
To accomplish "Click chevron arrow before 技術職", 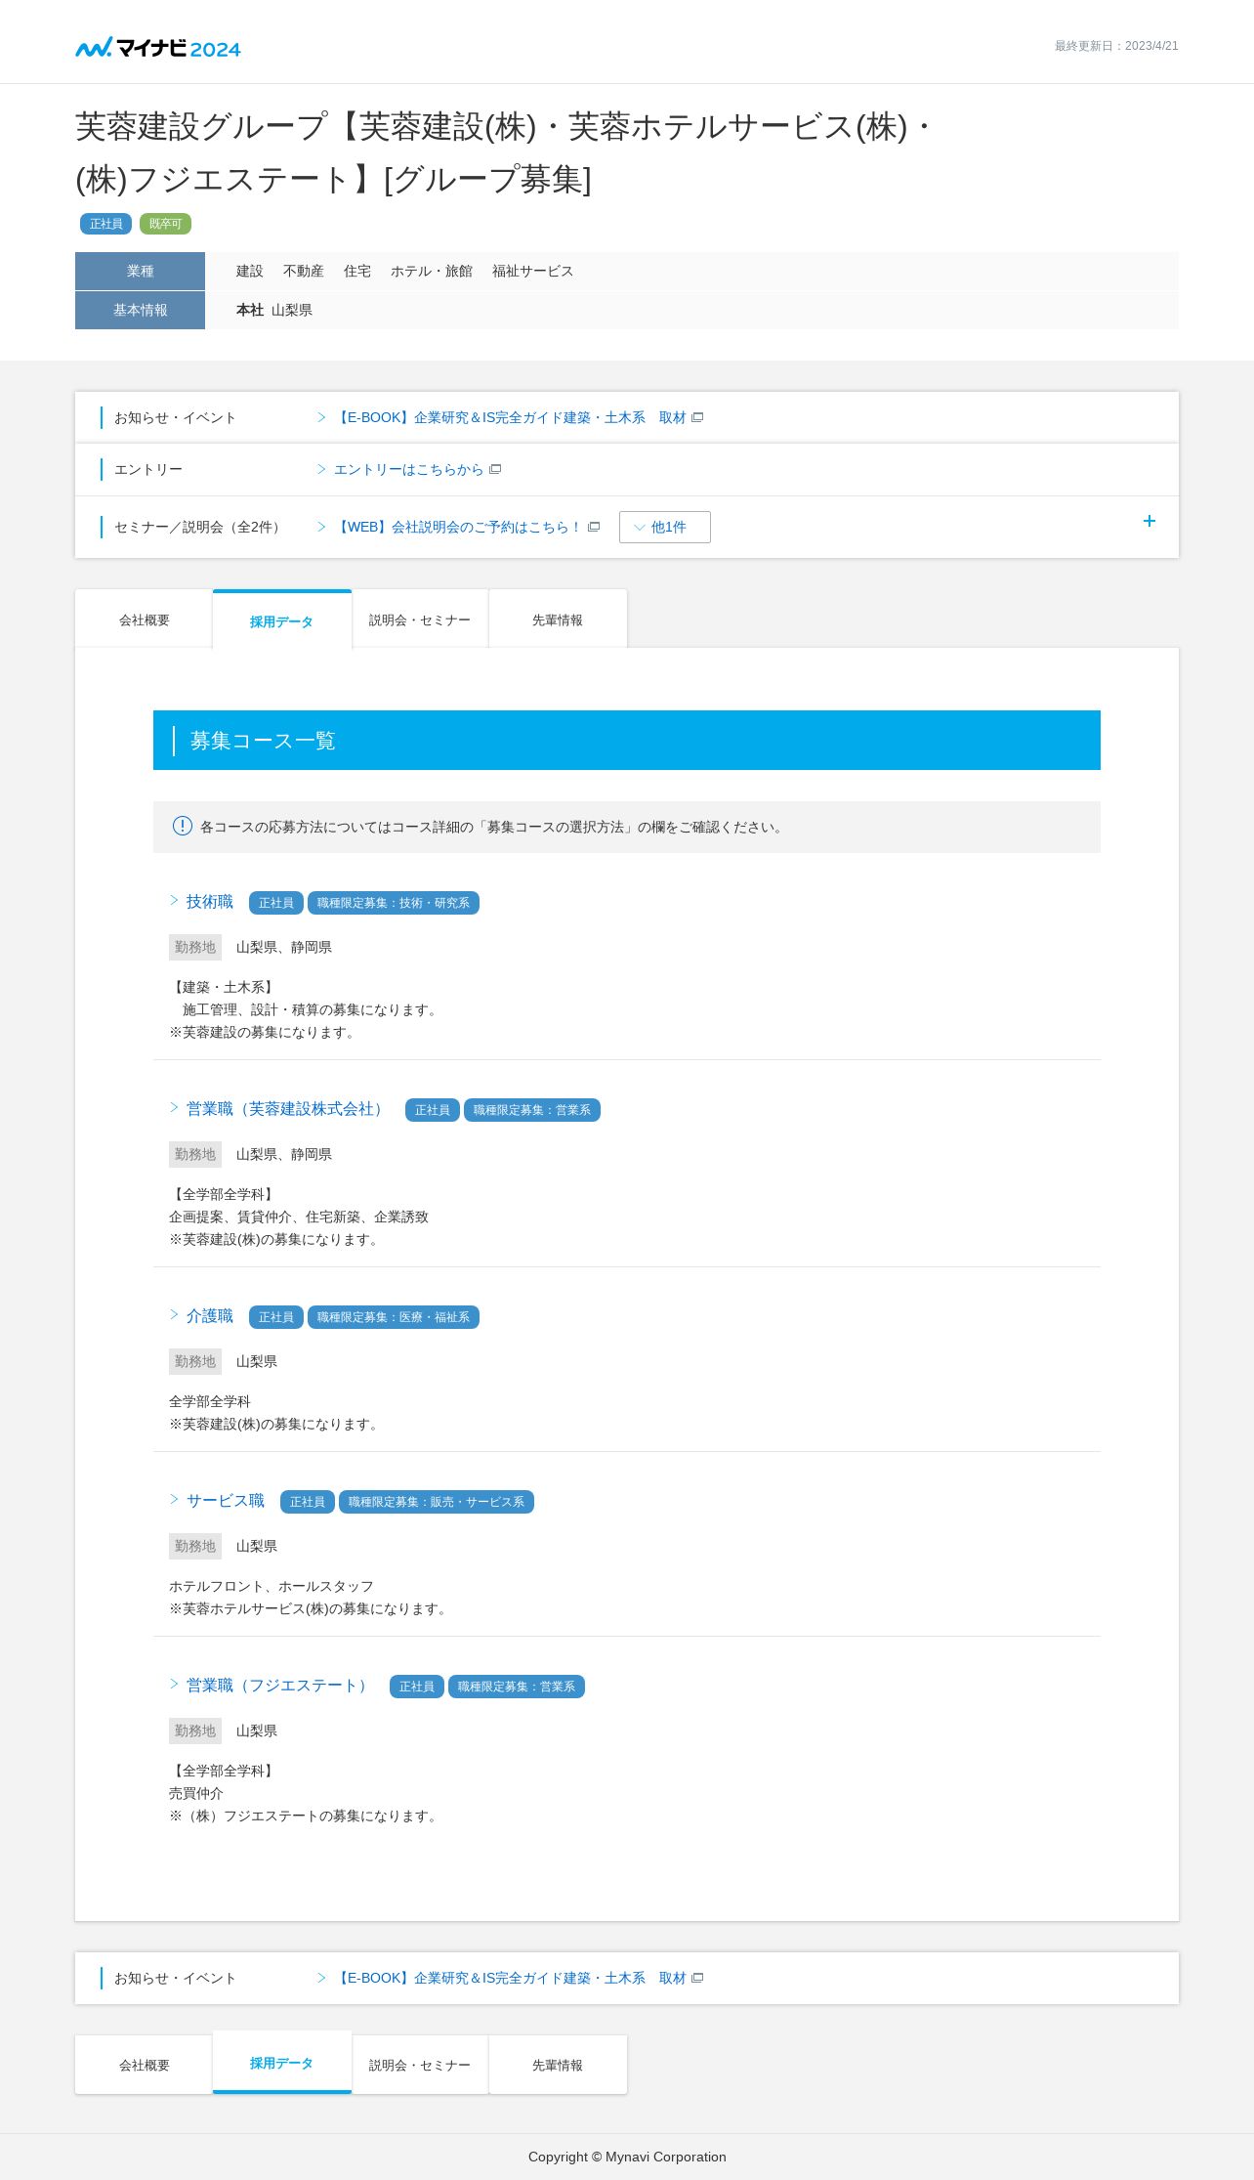I will point(174,901).
